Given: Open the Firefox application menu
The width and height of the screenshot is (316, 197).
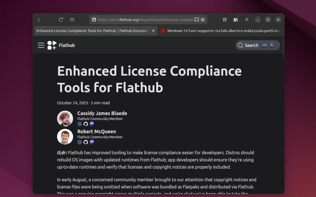Looking at the screenshot, I should pyautogui.click(x=247, y=19).
